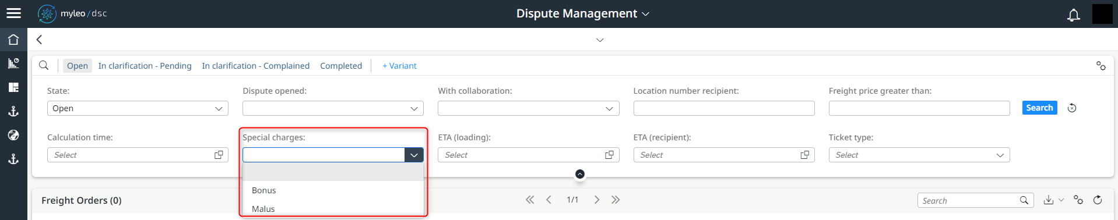This screenshot has width=1118, height=220.
Task: Choose Bonus in Special charges list
Action: [333, 190]
